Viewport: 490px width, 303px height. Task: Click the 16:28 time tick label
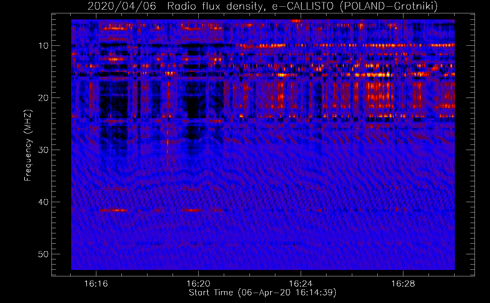403,284
